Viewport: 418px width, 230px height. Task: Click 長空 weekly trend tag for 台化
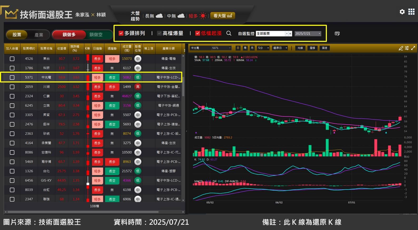[x=112, y=171]
